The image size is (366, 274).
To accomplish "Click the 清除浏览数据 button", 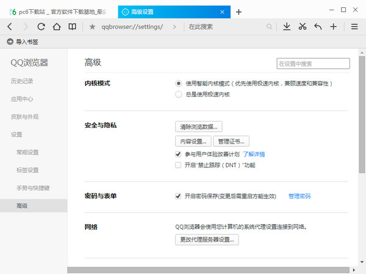I will [199, 127].
